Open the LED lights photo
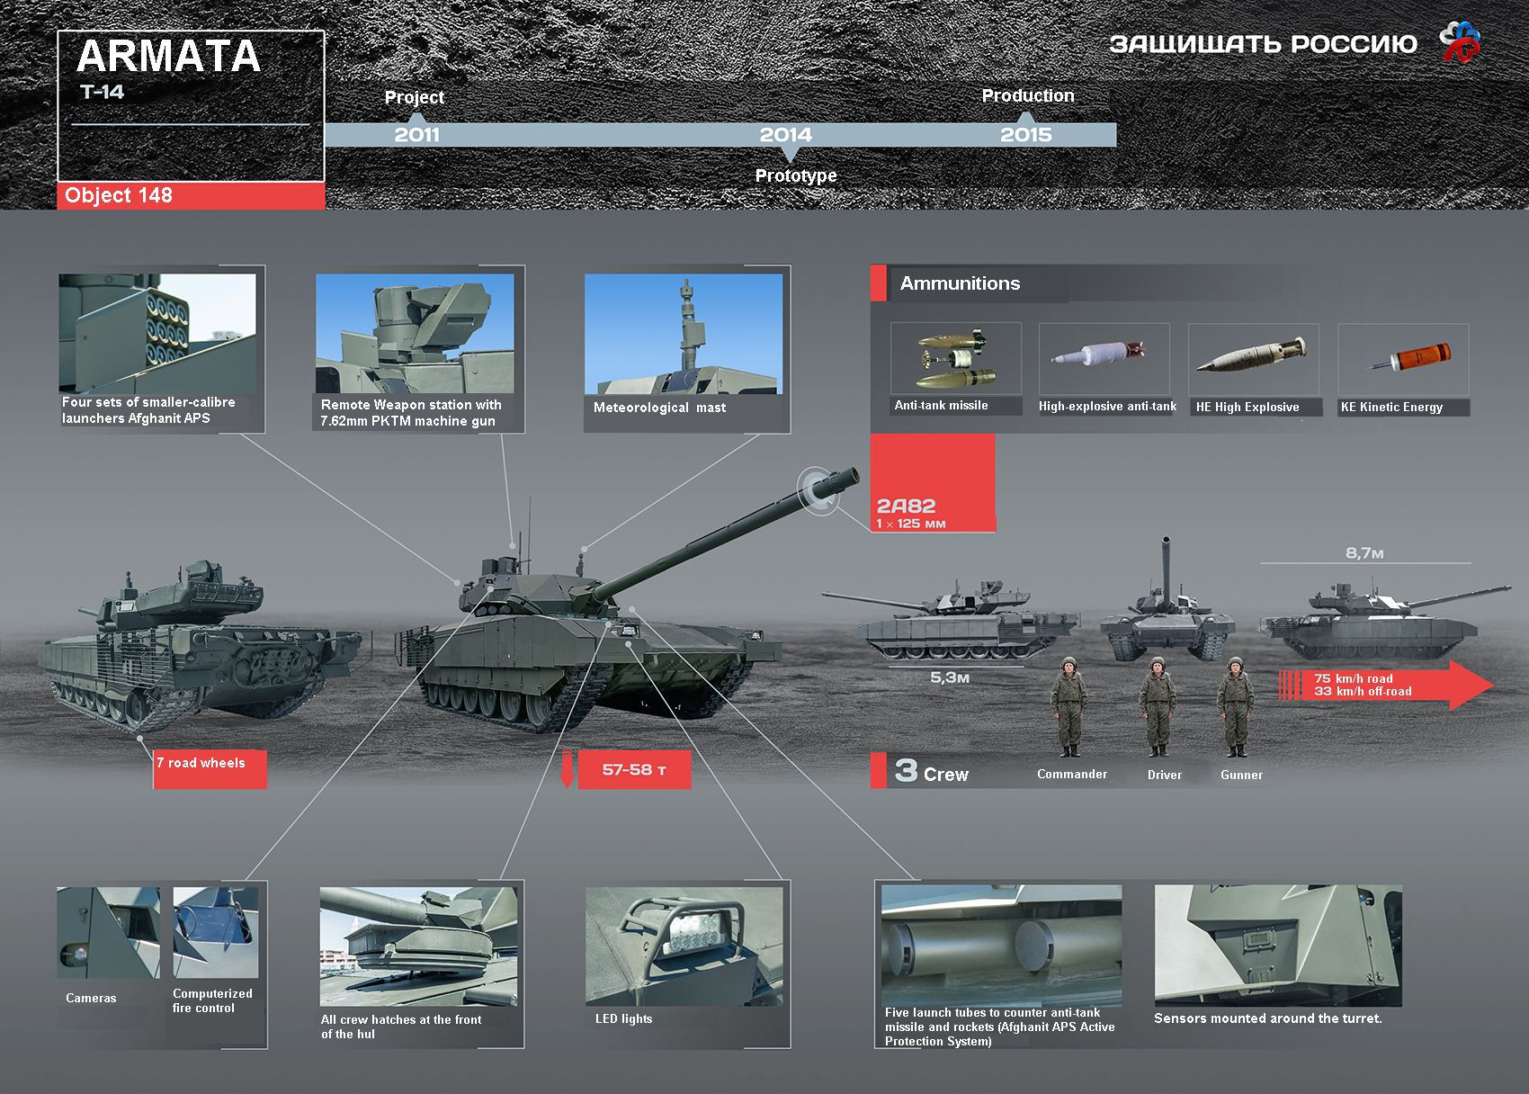The height and width of the screenshot is (1094, 1529). click(x=684, y=946)
